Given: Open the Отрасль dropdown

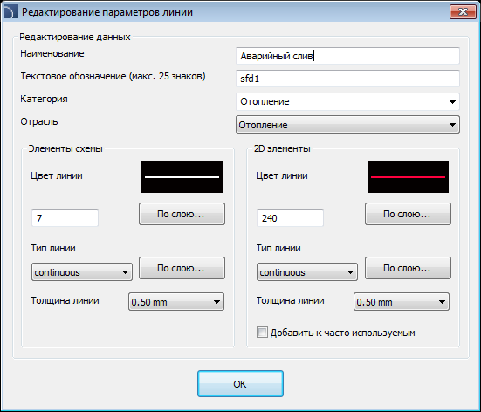Looking at the screenshot, I should tap(347, 125).
